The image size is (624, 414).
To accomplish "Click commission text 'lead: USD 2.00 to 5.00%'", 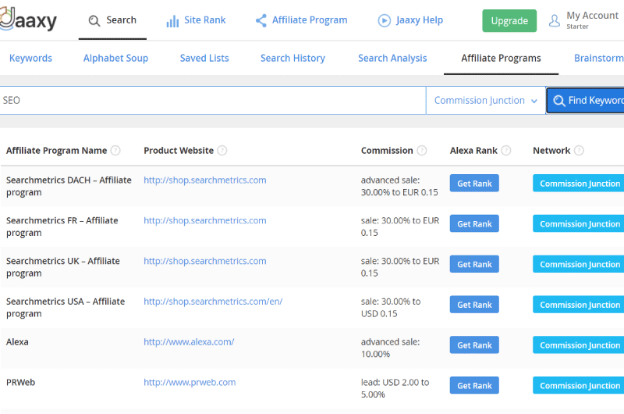I will (x=395, y=388).
